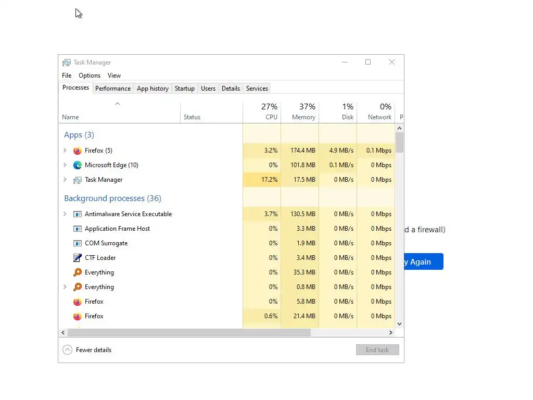The width and height of the screenshot is (533, 400).
Task: Click the horizontal scrollbar thumb
Action: (189, 333)
